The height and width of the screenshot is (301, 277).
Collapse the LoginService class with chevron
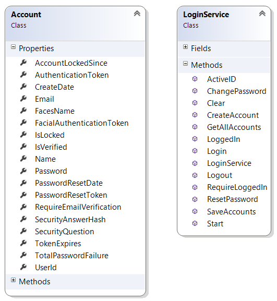tap(262, 14)
